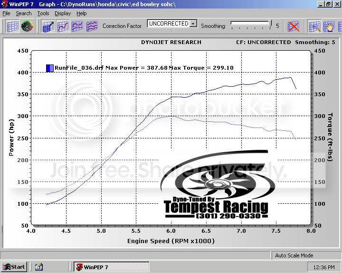342x273 pixels.
Task: Click the DYNOJET RESEARCH graph title
Action: [x=171, y=42]
